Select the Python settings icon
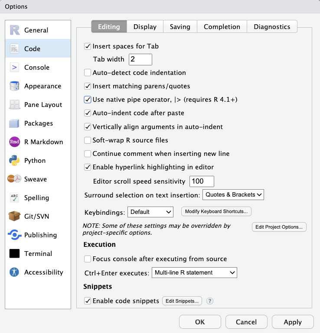This screenshot has width=320, height=333. tap(15, 161)
